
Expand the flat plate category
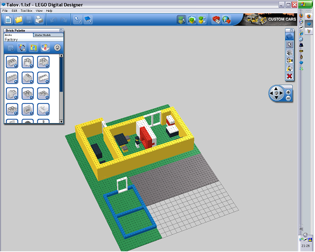28,94
